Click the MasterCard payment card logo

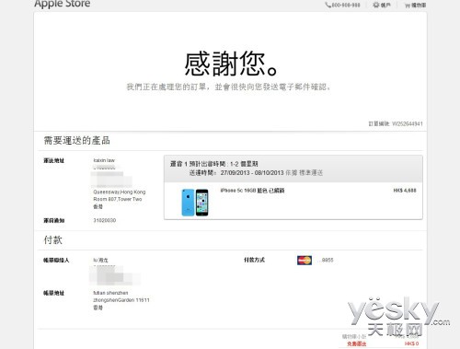(305, 261)
